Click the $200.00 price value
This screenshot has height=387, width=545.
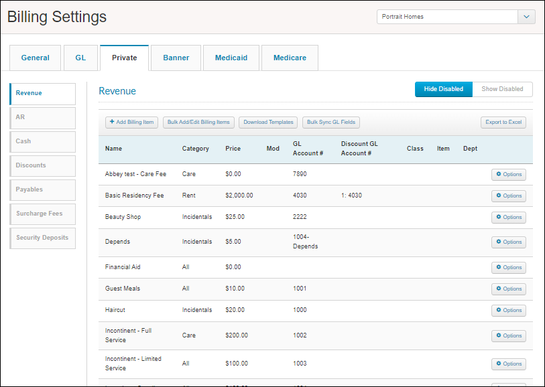point(237,335)
